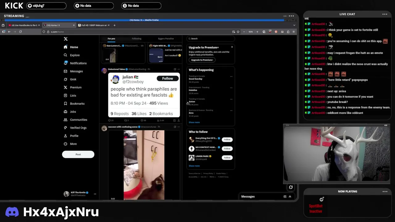Viewport: 395px width, 222px height.
Task: Zoom out with the minus icon
Action: pyautogui.click(x=244, y=32)
